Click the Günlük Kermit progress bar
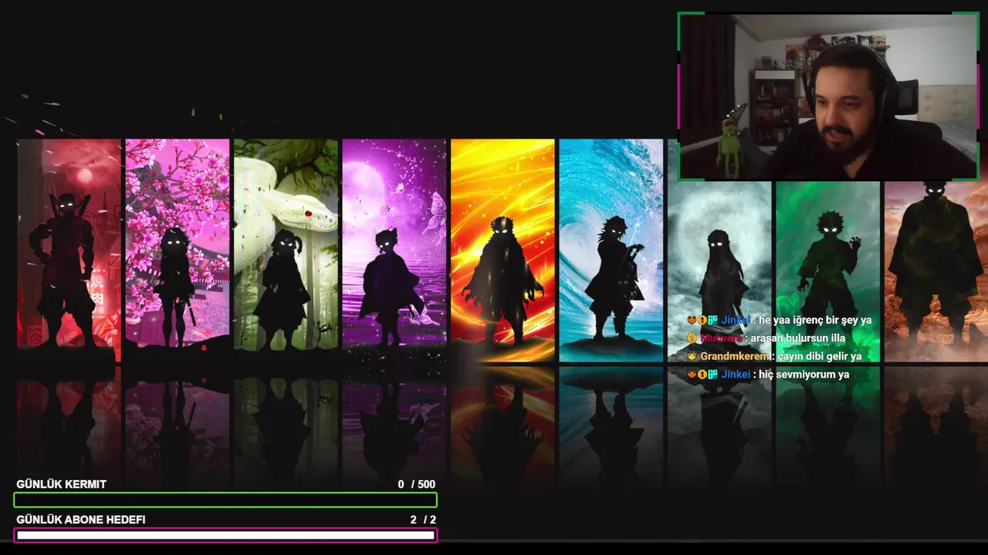The image size is (988, 555). pyautogui.click(x=225, y=500)
